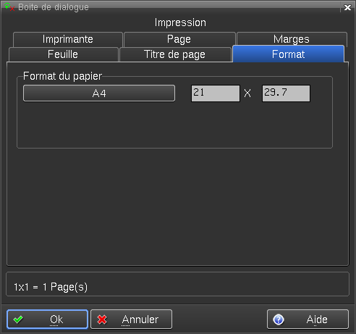
Task: Open help via the Aide button
Action: point(308,320)
